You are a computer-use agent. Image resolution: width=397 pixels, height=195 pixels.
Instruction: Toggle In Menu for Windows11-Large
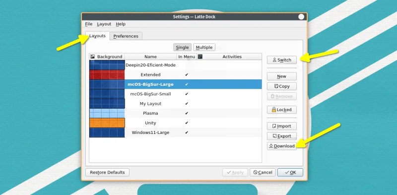(x=187, y=132)
